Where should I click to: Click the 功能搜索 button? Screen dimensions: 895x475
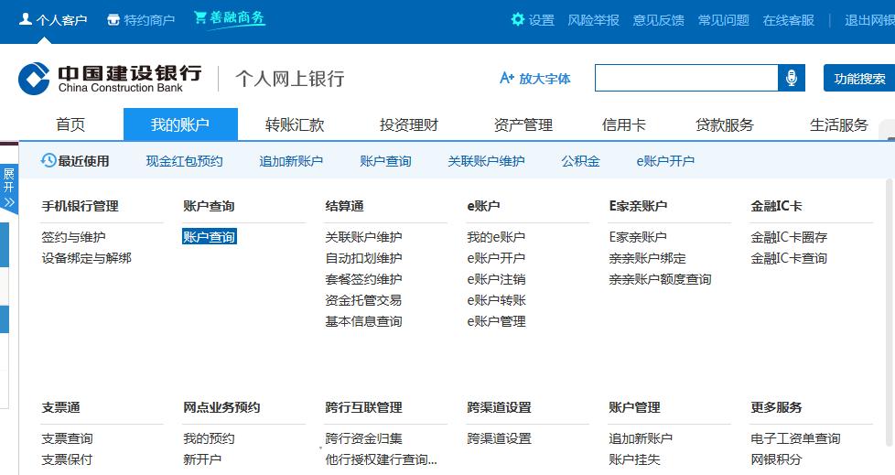(x=859, y=78)
